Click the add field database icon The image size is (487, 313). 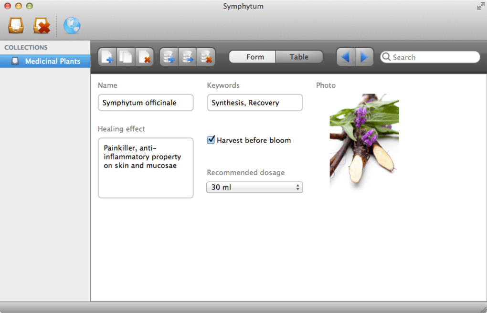[x=169, y=57]
